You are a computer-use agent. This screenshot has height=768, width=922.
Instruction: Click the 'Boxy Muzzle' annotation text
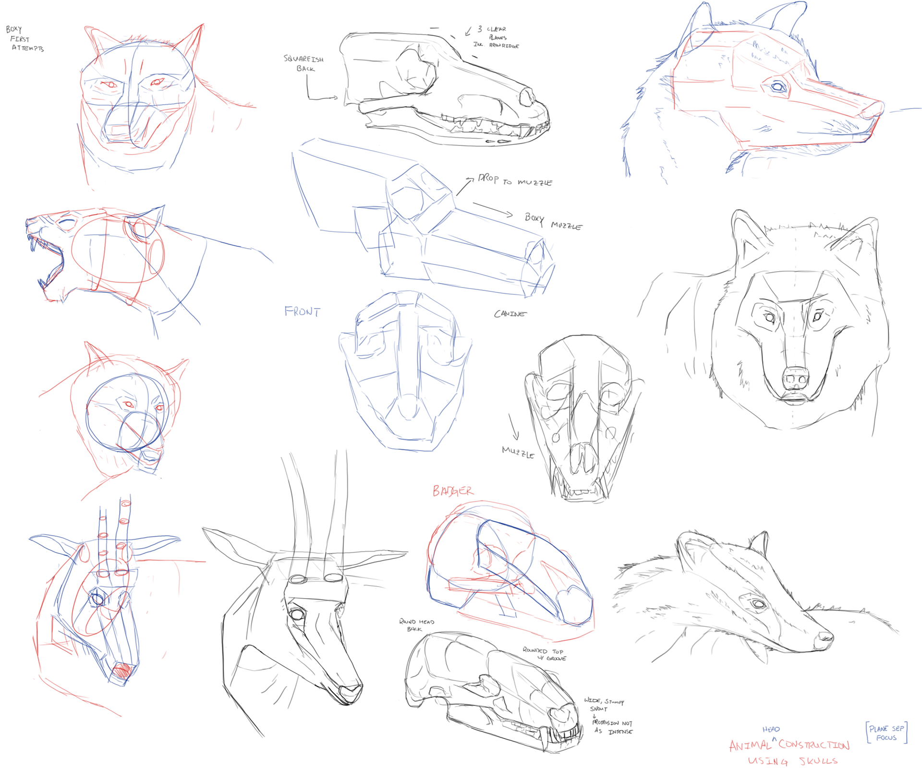553,222
